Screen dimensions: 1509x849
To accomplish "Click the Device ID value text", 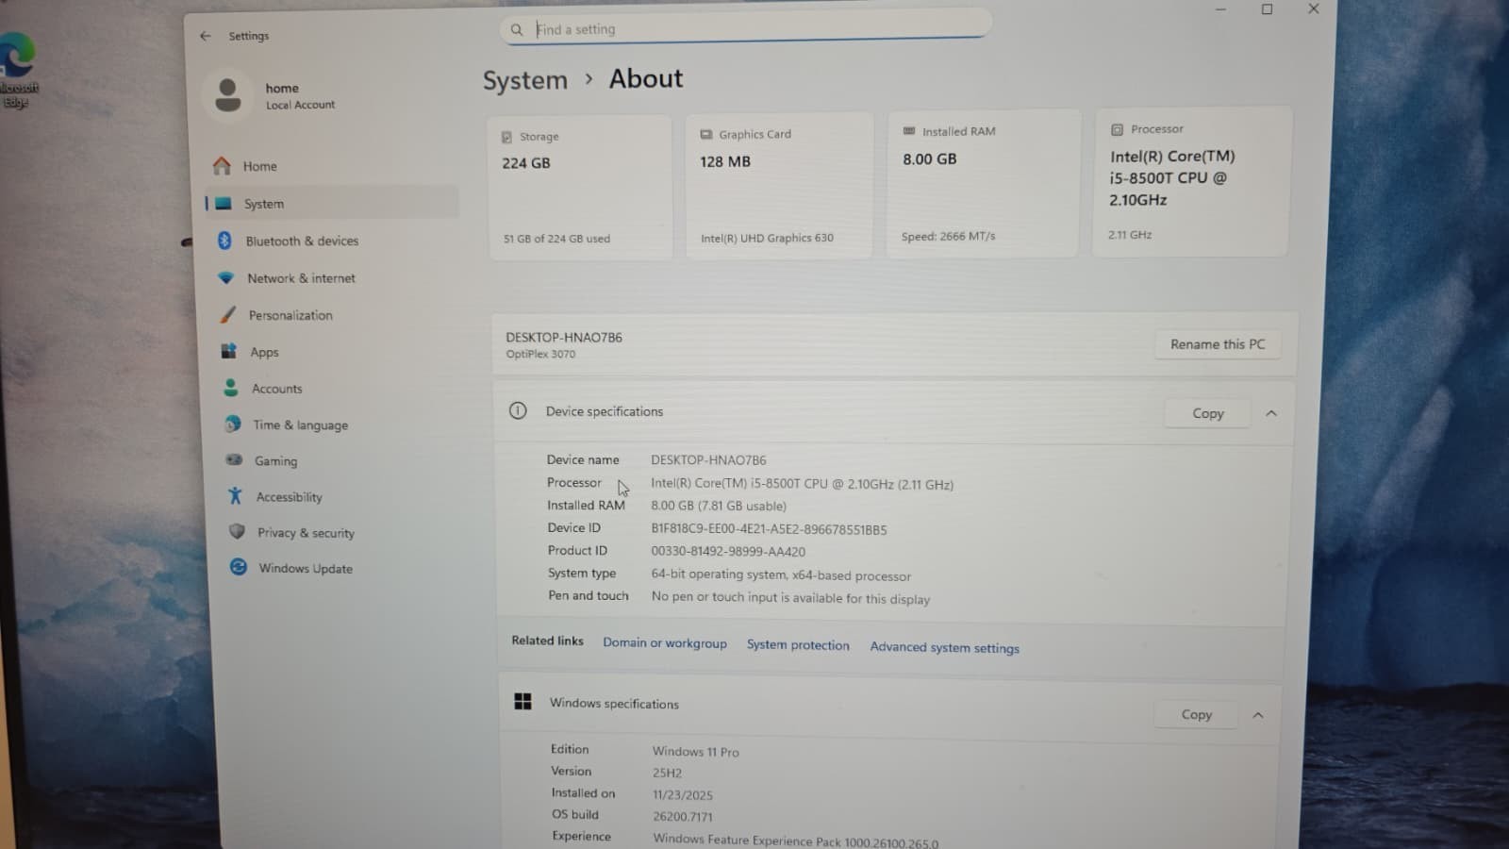I will tap(769, 529).
